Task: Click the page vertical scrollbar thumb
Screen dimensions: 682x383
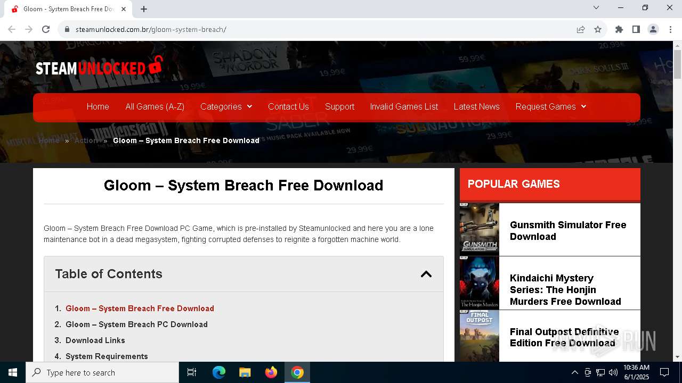Action: pyautogui.click(x=677, y=64)
